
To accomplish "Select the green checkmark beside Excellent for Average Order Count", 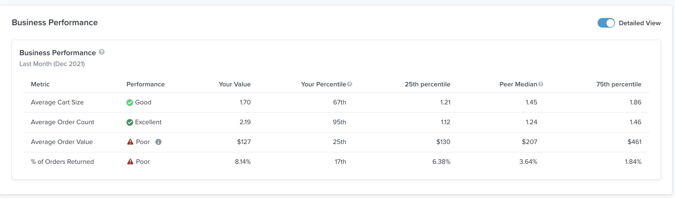I will (130, 122).
